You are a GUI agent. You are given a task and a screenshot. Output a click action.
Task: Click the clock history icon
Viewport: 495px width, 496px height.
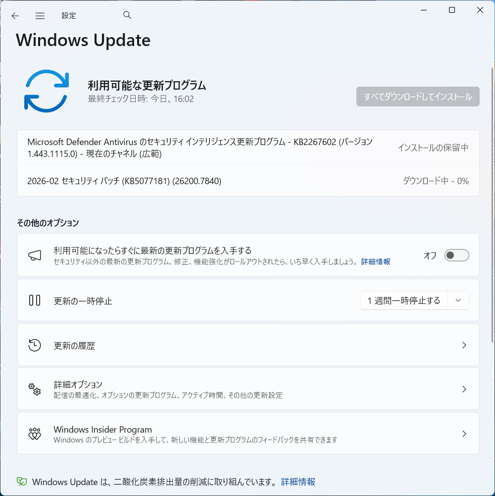point(35,345)
